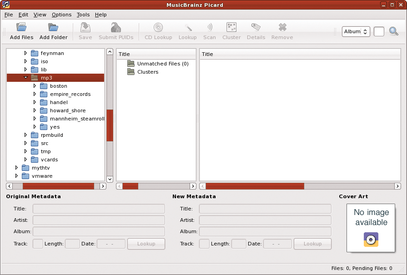Select the tmp folder row

[55, 151]
